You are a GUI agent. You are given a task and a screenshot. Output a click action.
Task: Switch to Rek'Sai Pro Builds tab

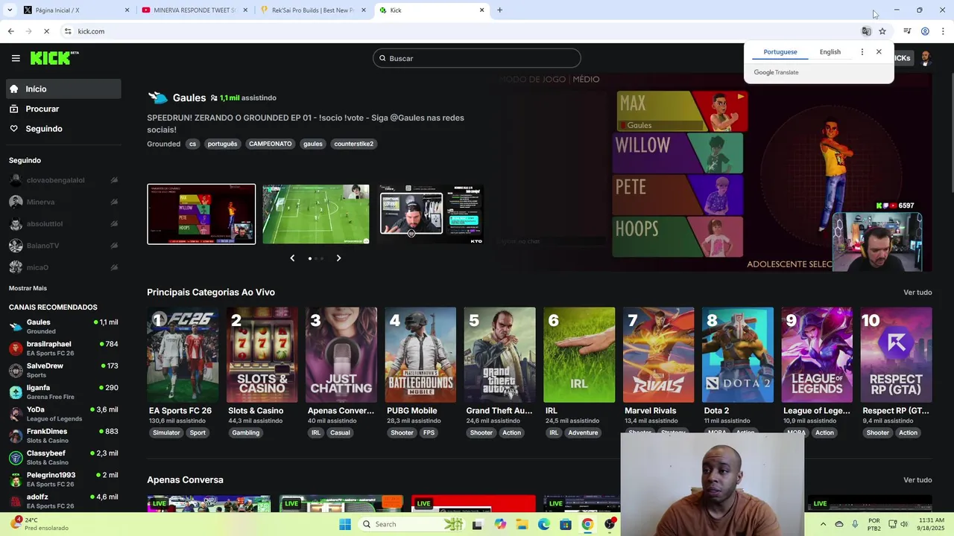(x=313, y=10)
